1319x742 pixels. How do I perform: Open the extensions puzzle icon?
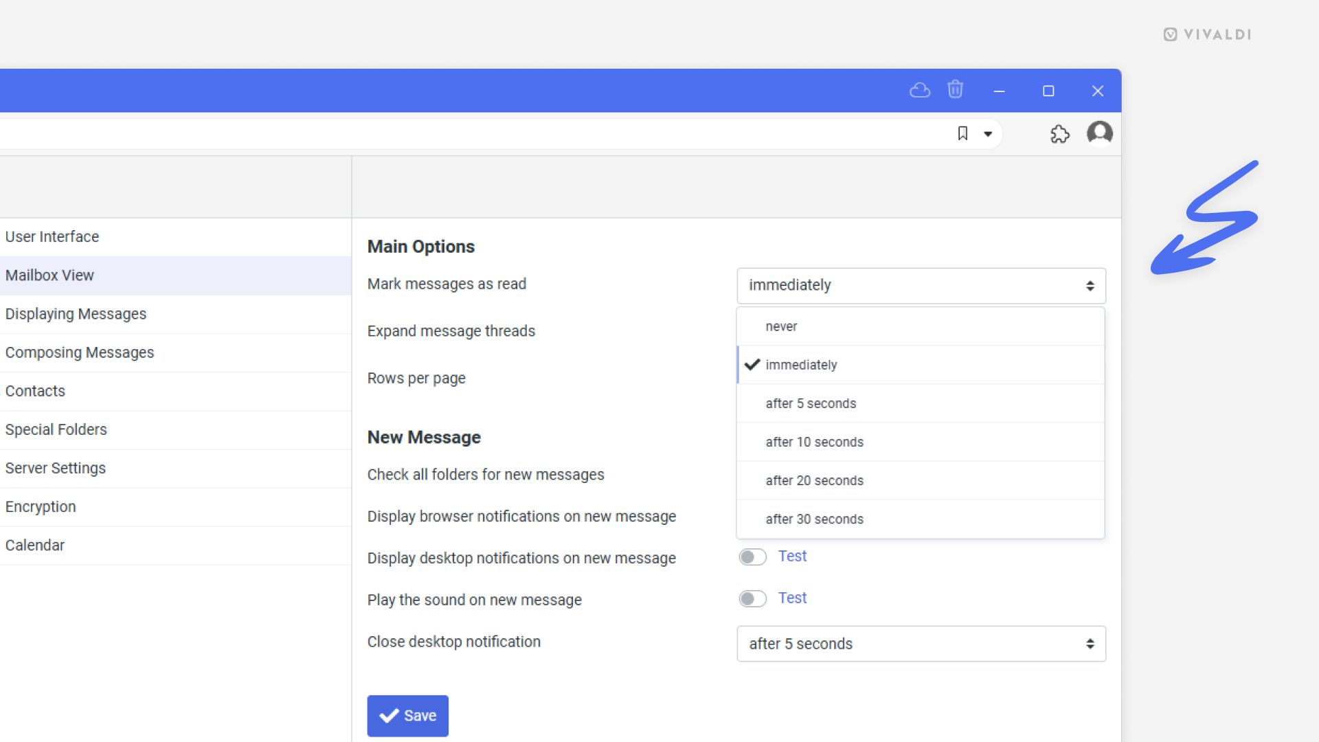point(1060,133)
